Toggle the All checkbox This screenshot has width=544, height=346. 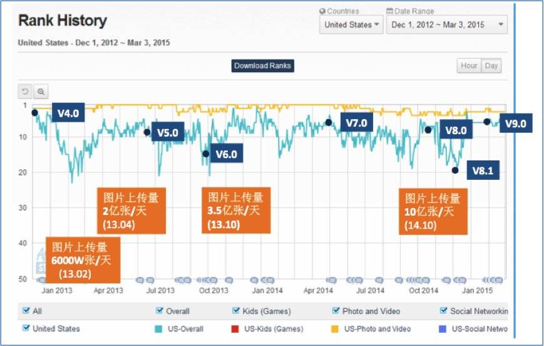coord(26,310)
